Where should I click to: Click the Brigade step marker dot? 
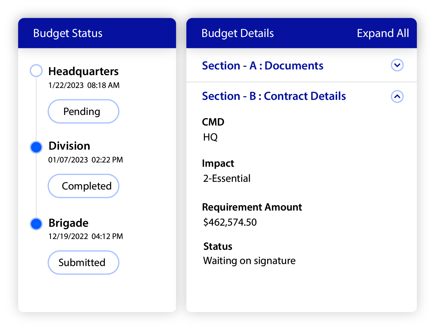coord(36,224)
